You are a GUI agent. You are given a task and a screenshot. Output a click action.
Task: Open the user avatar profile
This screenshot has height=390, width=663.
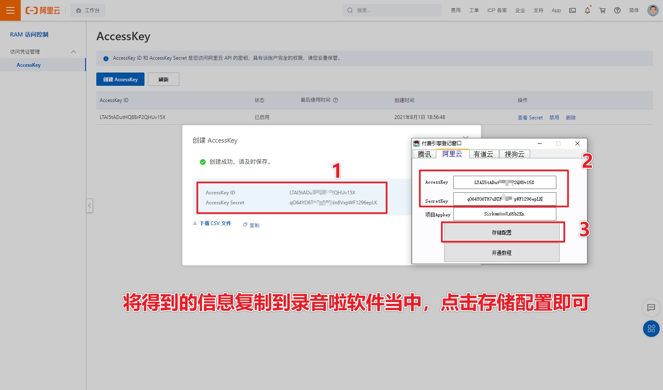tap(653, 10)
